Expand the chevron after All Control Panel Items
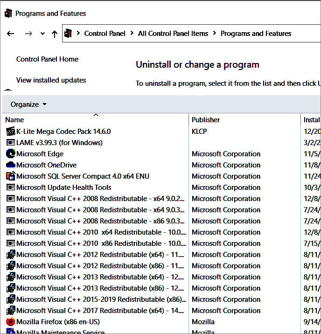The image size is (321, 334). (x=215, y=33)
